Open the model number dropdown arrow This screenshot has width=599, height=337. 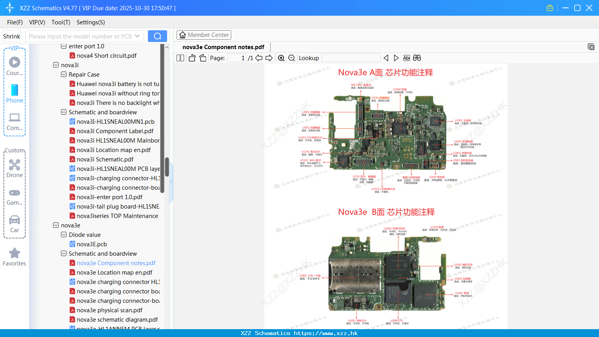pos(137,36)
